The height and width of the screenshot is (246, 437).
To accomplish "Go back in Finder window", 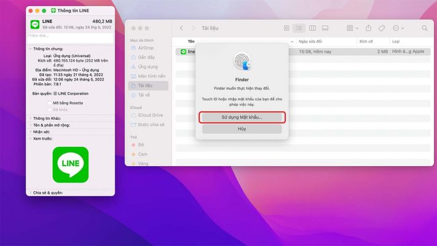I will click(181, 28).
